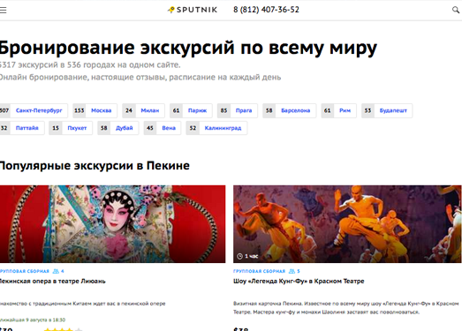Open the Вена city tag
The image size is (462, 331).
tap(163, 128)
